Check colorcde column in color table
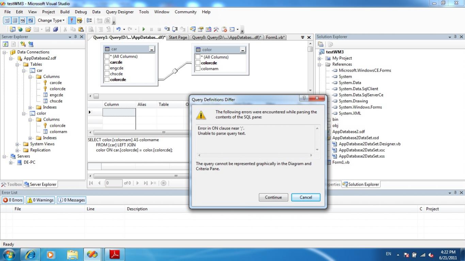 tap(198, 63)
